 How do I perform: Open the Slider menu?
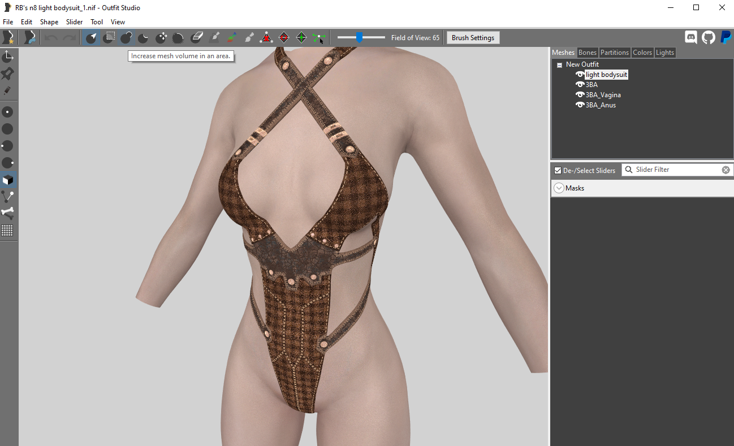point(74,22)
